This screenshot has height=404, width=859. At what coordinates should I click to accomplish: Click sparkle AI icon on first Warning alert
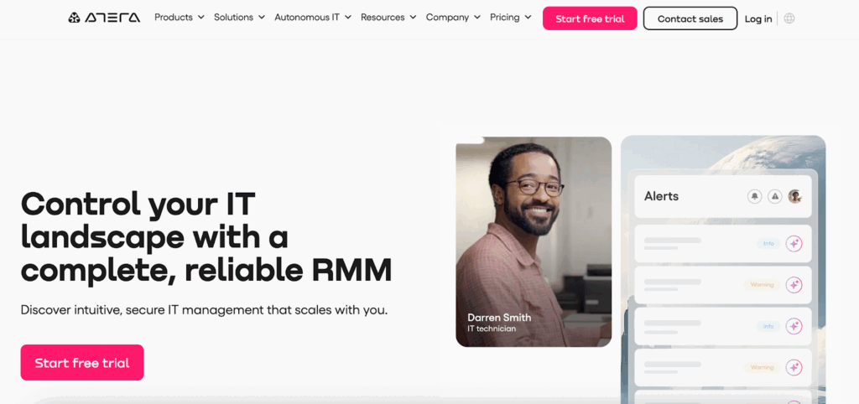point(794,285)
